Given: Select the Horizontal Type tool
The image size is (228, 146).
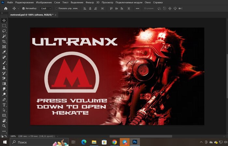Looking at the screenshot, I should [x=4, y=105].
